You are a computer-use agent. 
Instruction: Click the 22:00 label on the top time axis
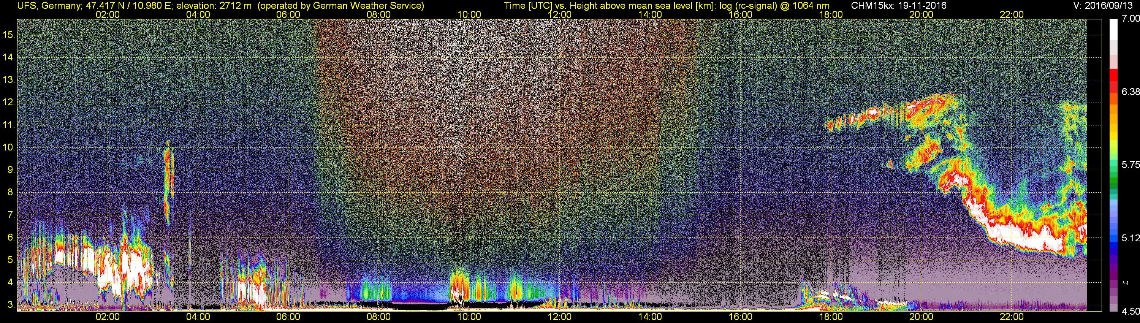(x=1012, y=14)
